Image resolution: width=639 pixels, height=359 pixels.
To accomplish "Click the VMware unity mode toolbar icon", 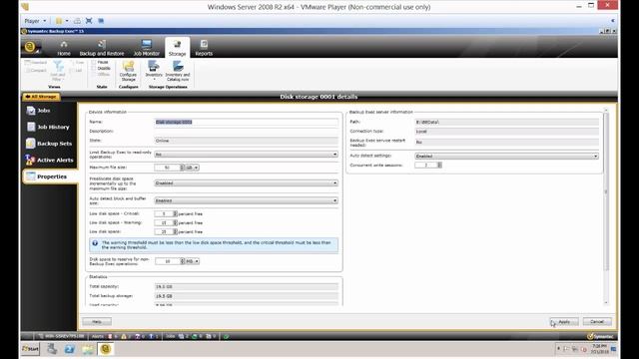I will (x=101, y=21).
